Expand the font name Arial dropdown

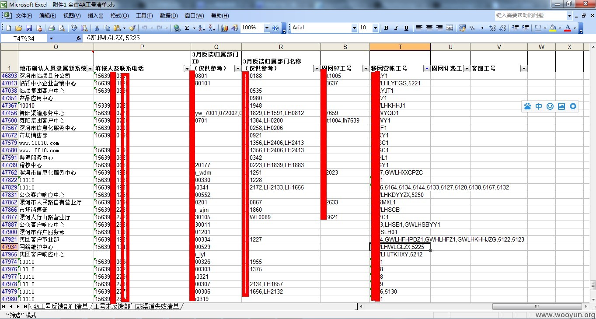coord(354,28)
